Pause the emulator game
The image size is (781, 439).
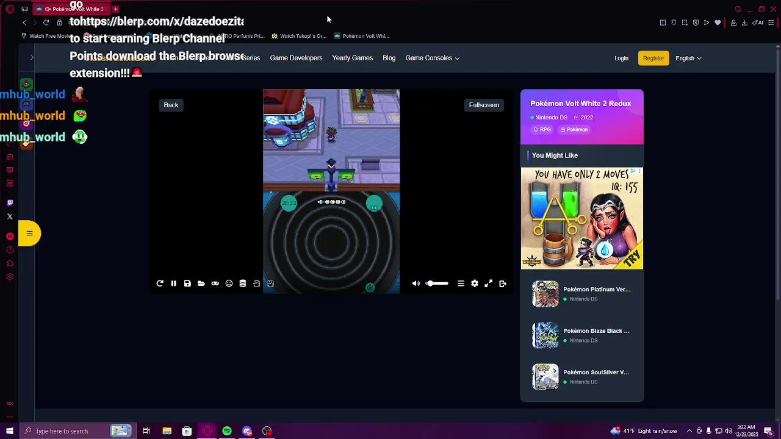point(173,284)
